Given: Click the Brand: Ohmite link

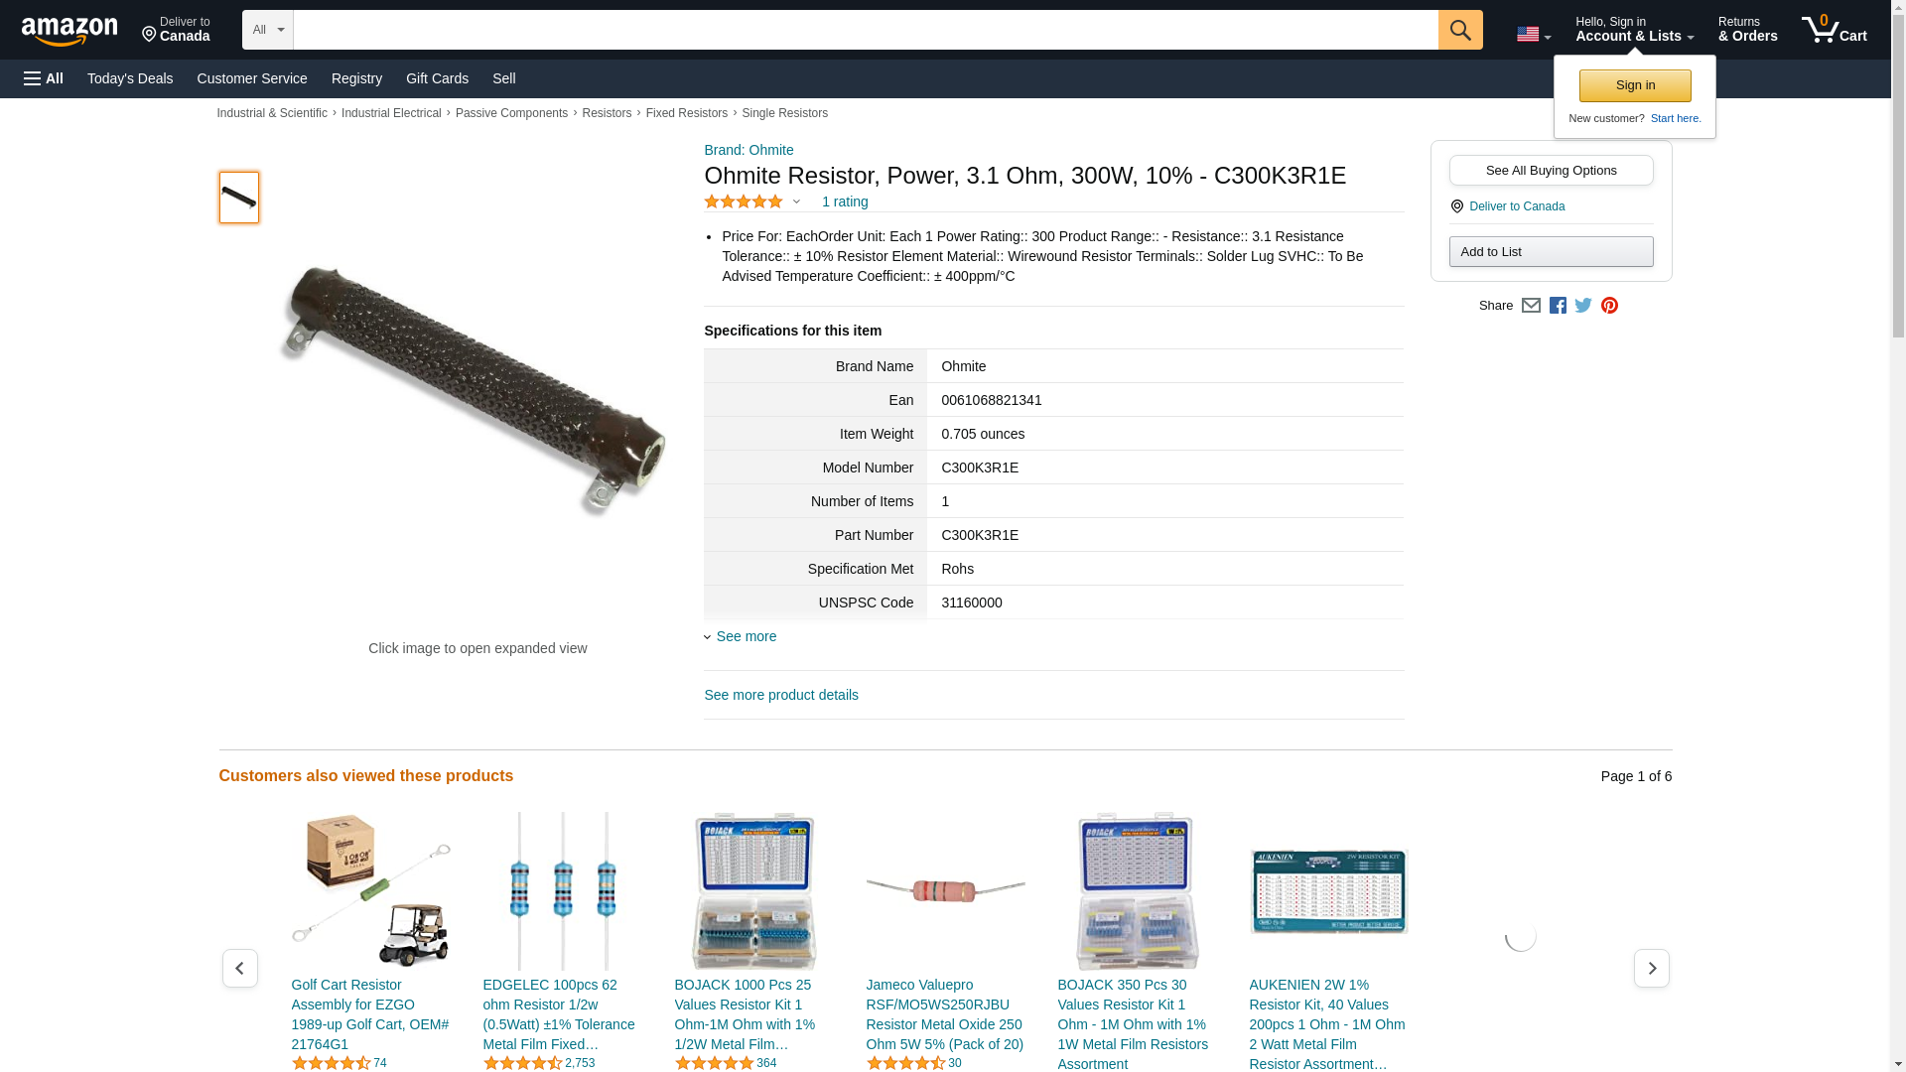Looking at the screenshot, I should click(x=749, y=150).
